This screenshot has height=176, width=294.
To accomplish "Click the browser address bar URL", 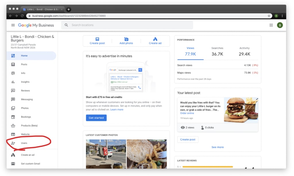I will [x=69, y=16].
